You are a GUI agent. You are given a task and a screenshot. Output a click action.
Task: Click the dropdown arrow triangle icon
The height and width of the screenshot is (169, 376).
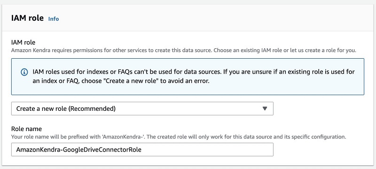click(x=265, y=109)
